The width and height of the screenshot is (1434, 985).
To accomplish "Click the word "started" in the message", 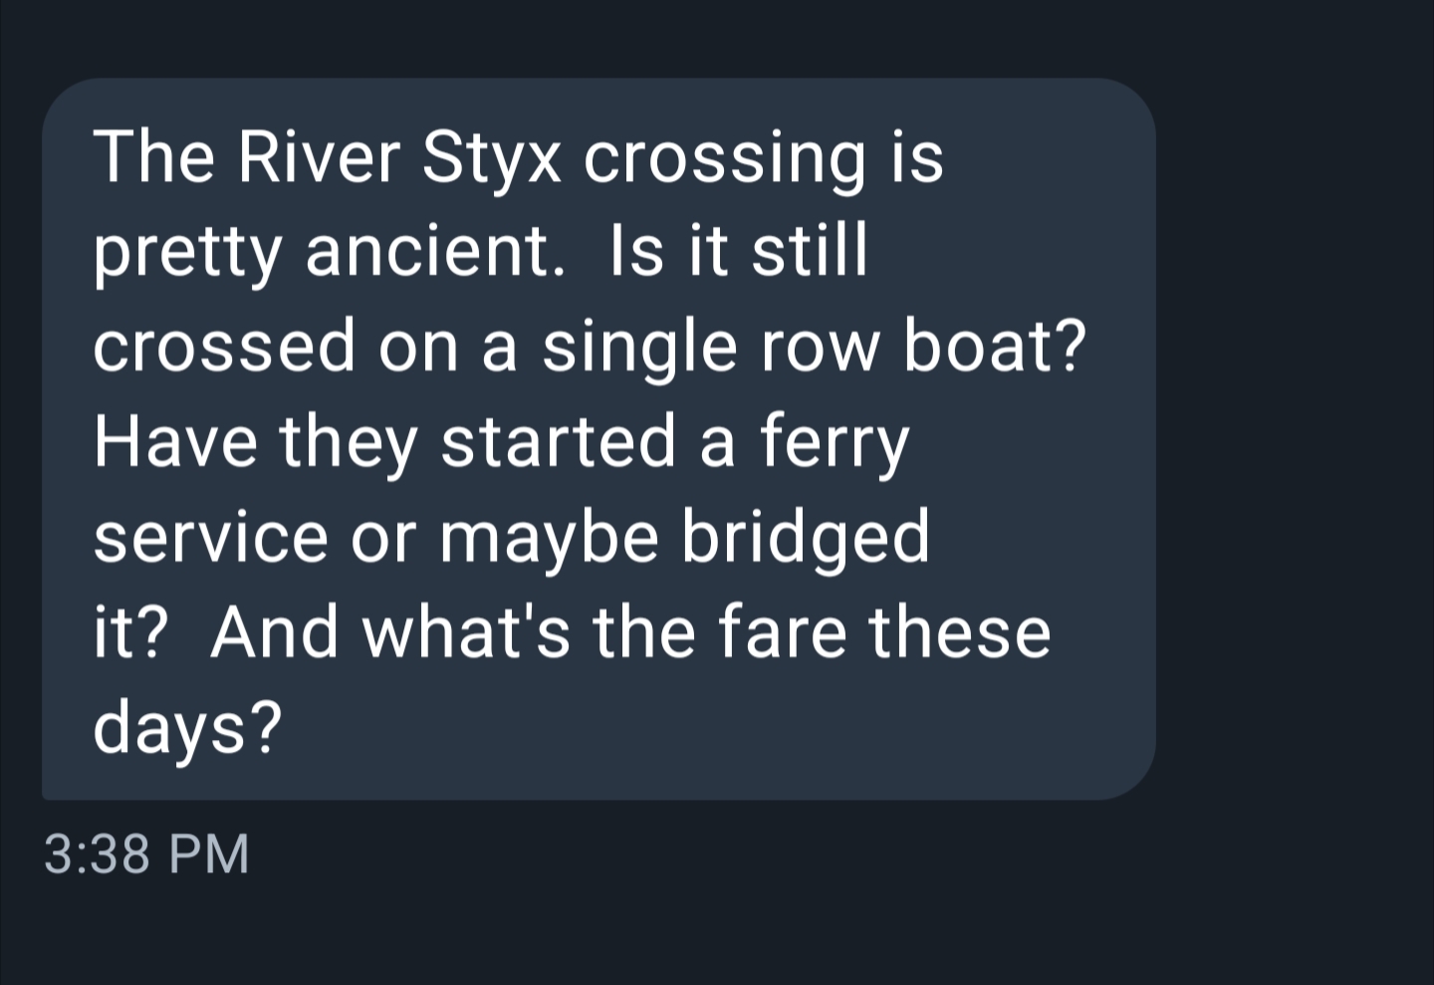I will point(559,442).
